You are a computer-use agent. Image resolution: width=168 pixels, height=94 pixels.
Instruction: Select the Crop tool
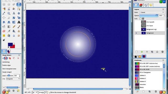coord(9,18)
